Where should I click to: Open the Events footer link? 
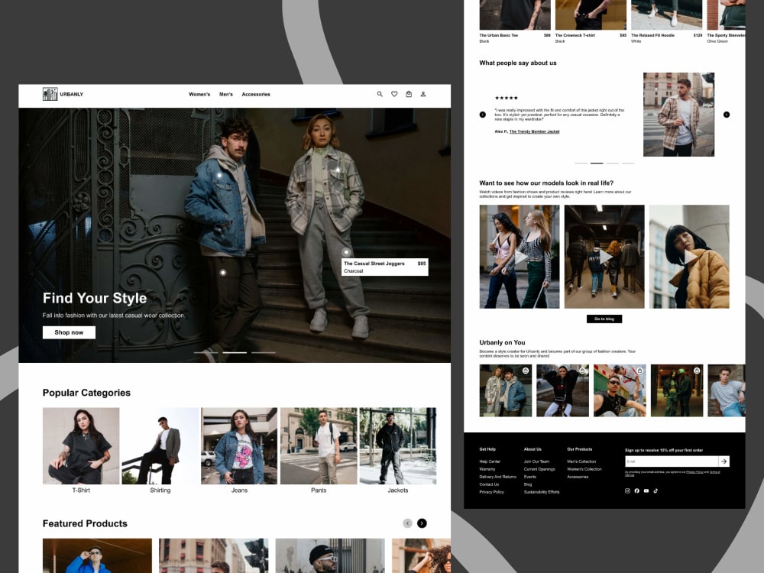tap(530, 477)
